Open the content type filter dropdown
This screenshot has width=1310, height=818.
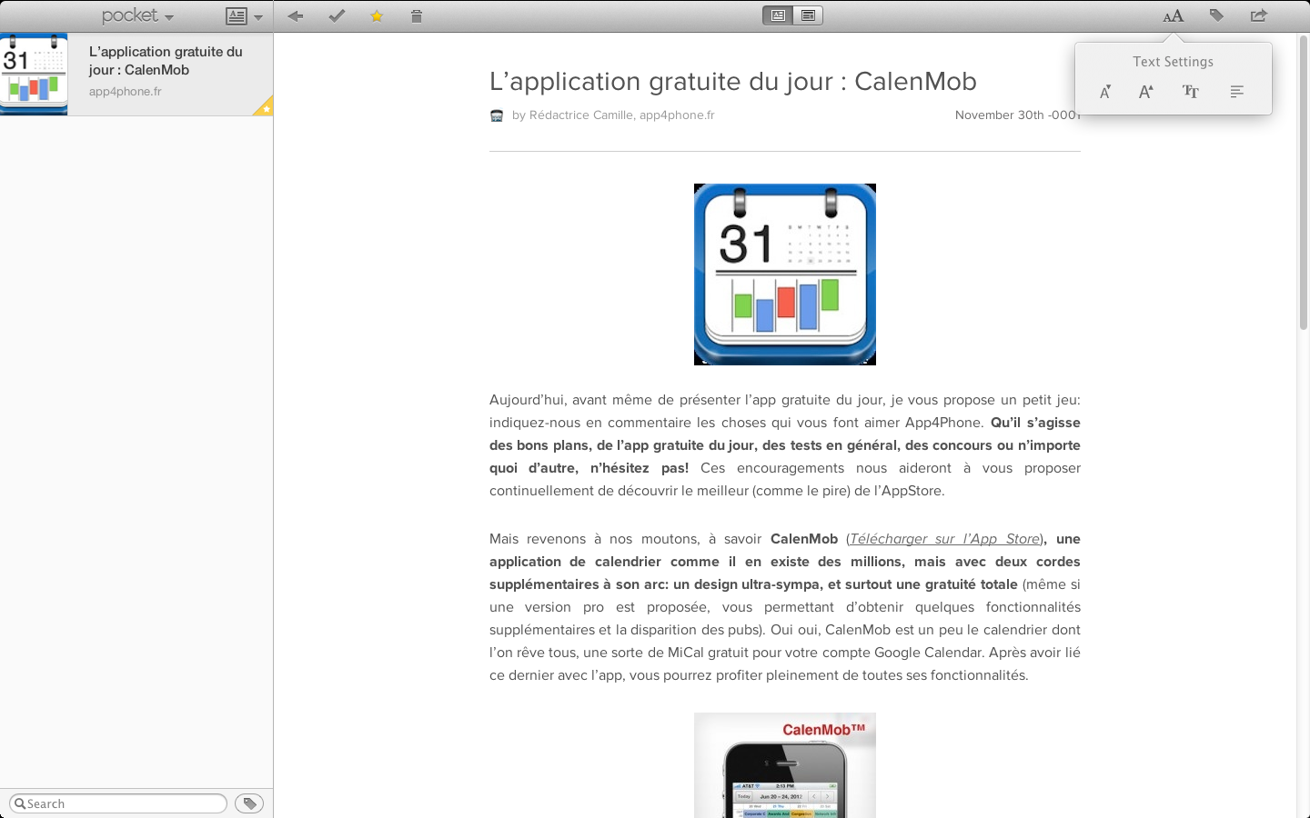[x=244, y=16]
